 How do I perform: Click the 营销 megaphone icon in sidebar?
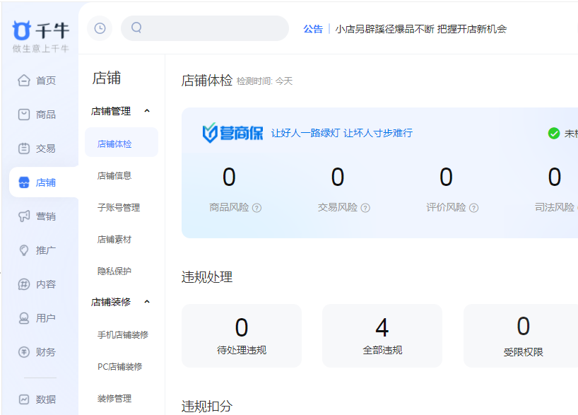tap(24, 216)
